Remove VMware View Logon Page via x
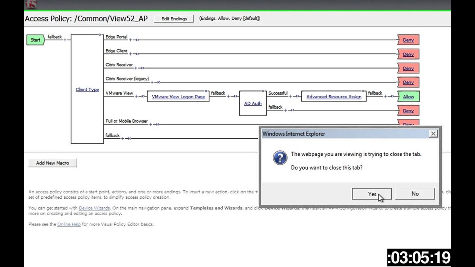Image resolution: width=475 pixels, height=267 pixels. 206,91
